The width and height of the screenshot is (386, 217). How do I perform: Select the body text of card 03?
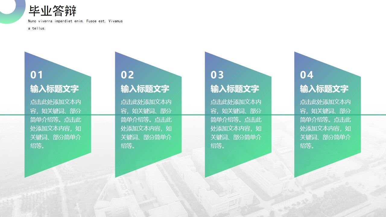coord(236,124)
